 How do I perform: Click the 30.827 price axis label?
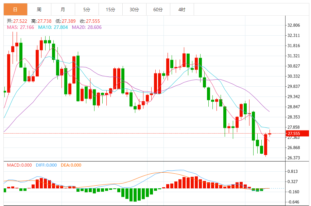(294, 66)
